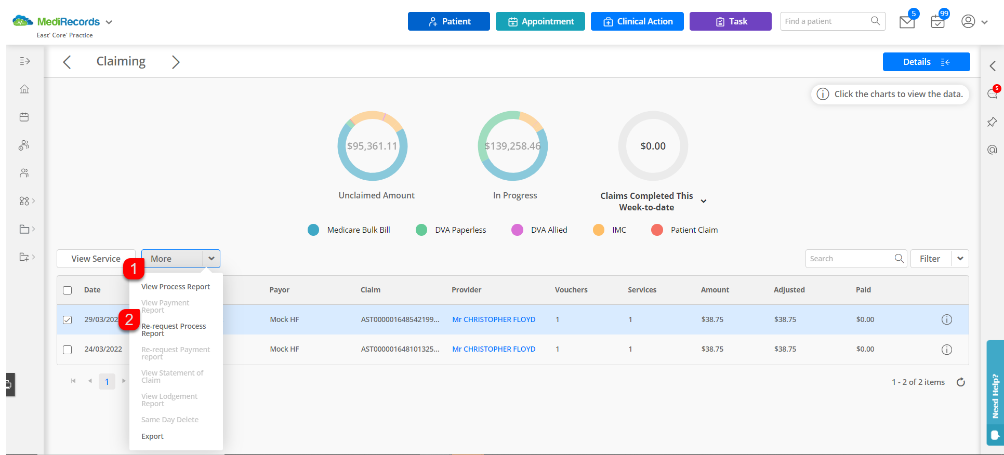Select Export from the More menu
Image resolution: width=1004 pixels, height=455 pixels.
(x=152, y=436)
